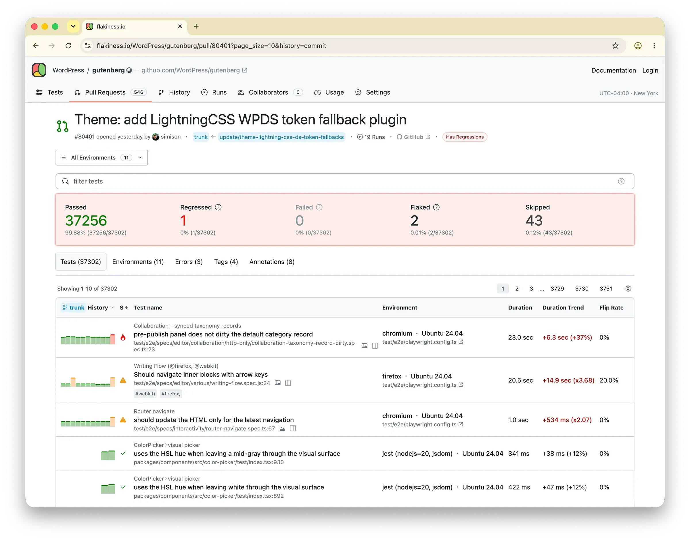
Task: Select the Tags (4) tab
Action: point(226,262)
